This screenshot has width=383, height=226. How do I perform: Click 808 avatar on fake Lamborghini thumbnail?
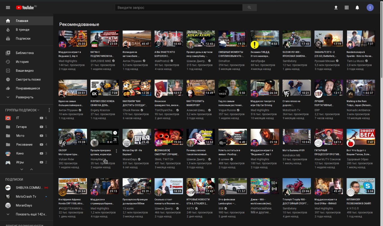[x=223, y=192]
